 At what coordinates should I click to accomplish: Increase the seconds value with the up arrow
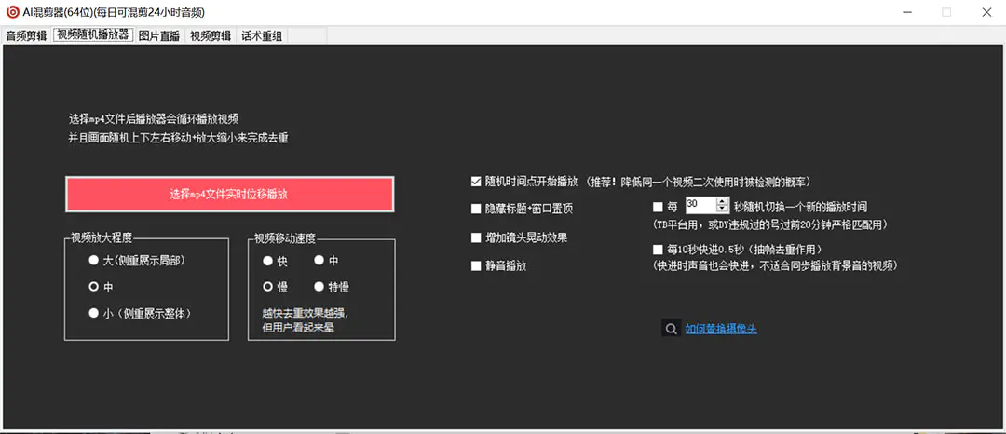[x=722, y=201]
